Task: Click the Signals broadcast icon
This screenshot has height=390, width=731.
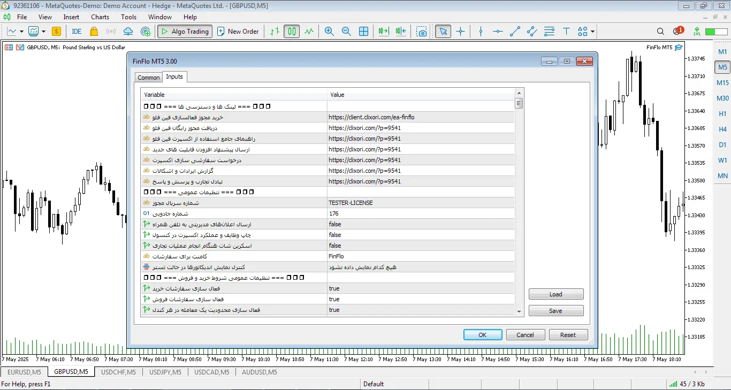Action: [111, 32]
